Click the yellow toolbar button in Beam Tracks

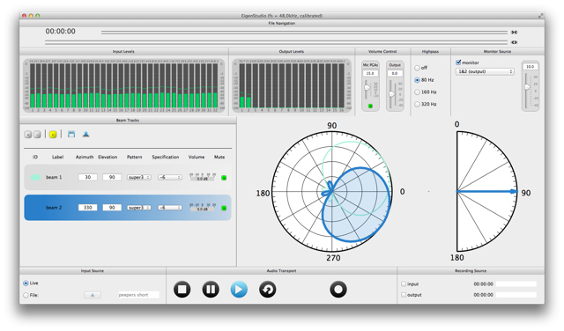click(x=53, y=135)
